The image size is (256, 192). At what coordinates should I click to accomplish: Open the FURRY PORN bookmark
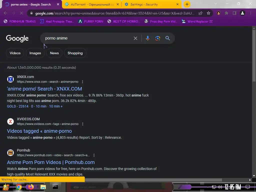pos(91,21)
